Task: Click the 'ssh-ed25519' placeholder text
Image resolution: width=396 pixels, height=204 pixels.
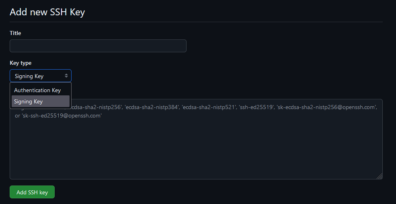Action: (x=256, y=107)
